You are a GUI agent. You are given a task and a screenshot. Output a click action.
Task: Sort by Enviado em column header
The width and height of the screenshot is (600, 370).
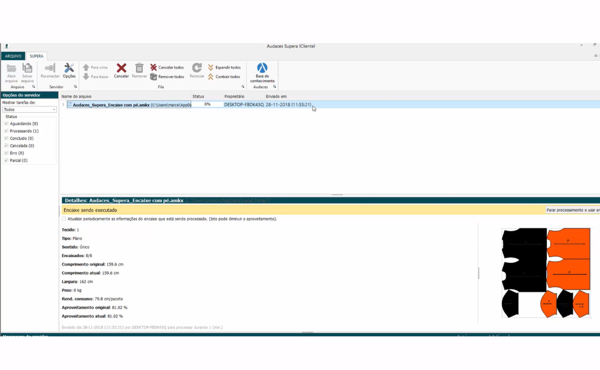point(276,96)
